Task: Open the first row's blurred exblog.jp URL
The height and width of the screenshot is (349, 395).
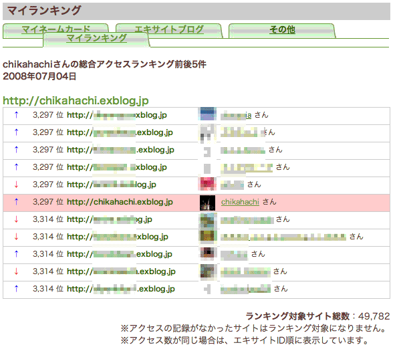Action: pyautogui.click(x=117, y=115)
